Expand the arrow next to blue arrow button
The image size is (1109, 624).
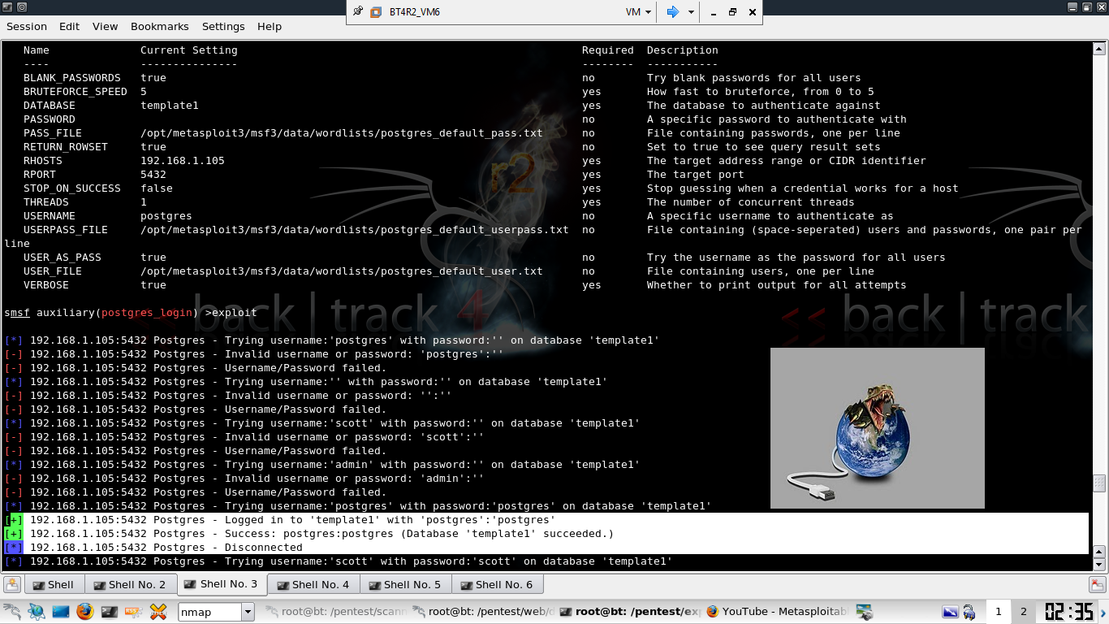coord(691,12)
